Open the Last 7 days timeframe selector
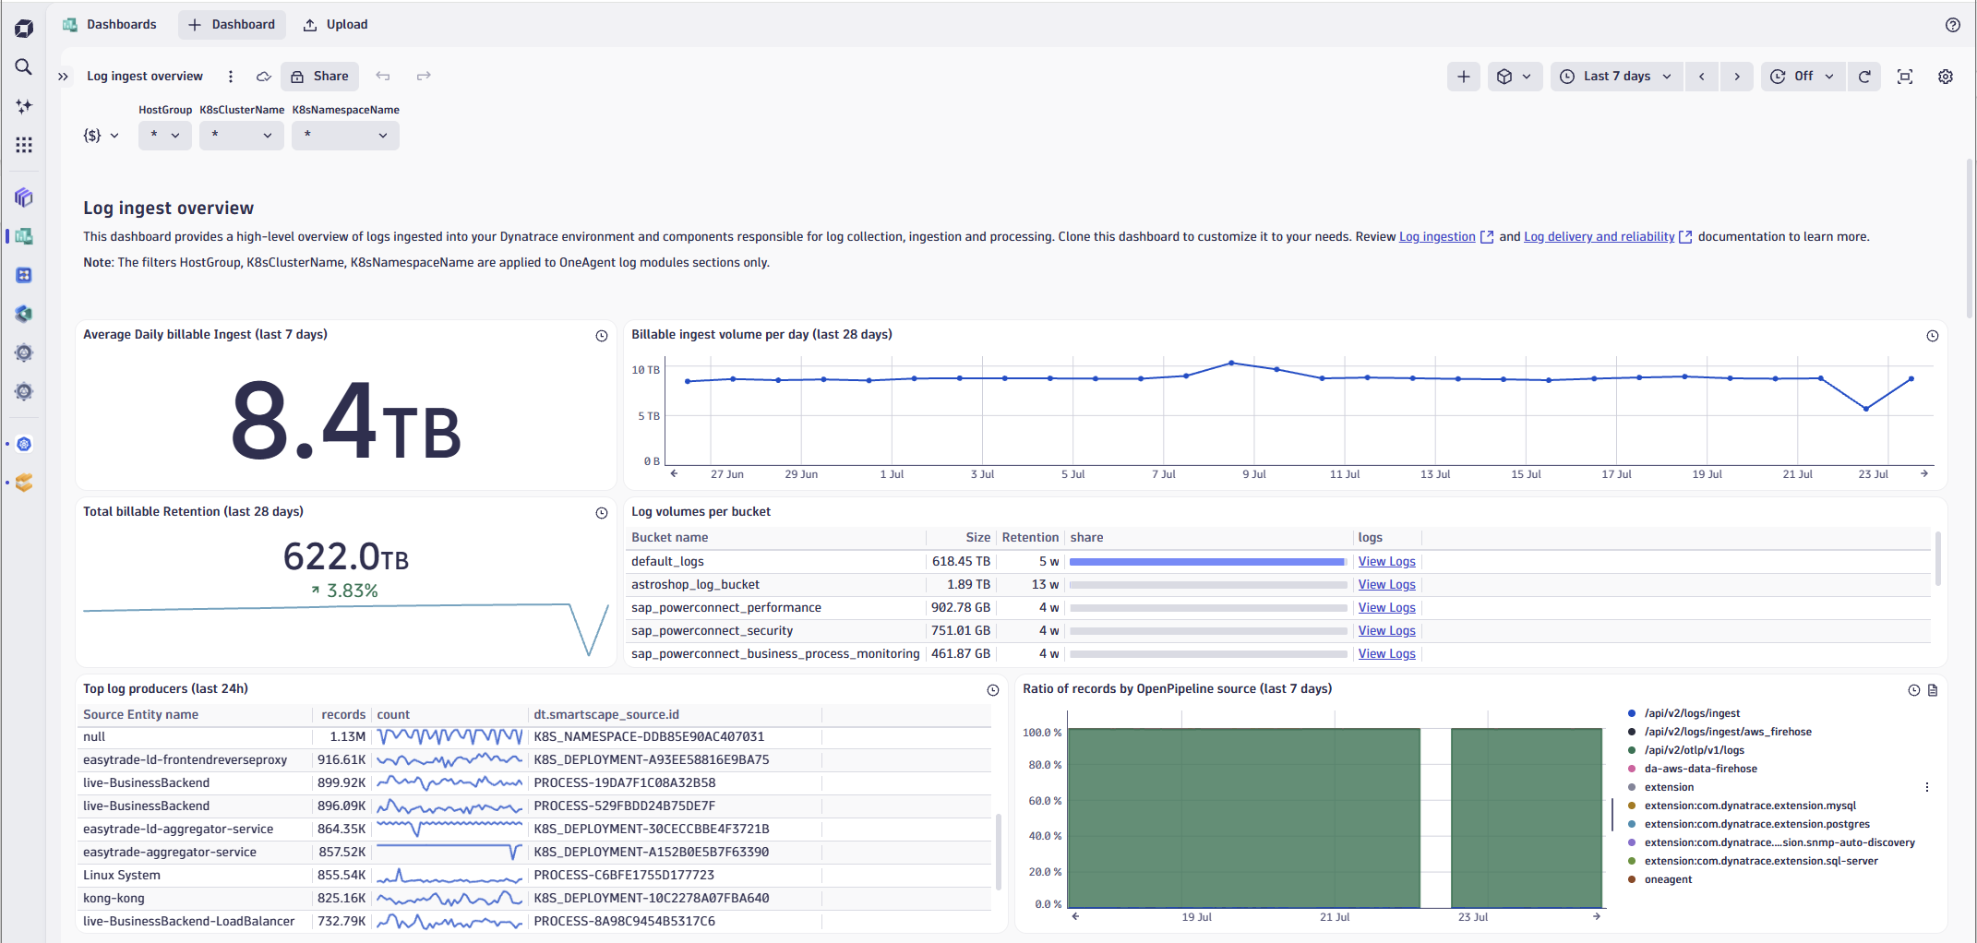The image size is (1977, 943). (x=1616, y=77)
